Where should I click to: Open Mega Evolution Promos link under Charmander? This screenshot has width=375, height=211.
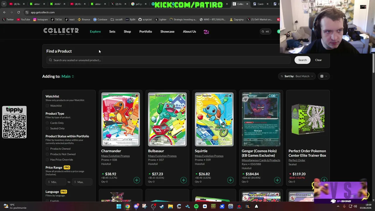click(115, 156)
